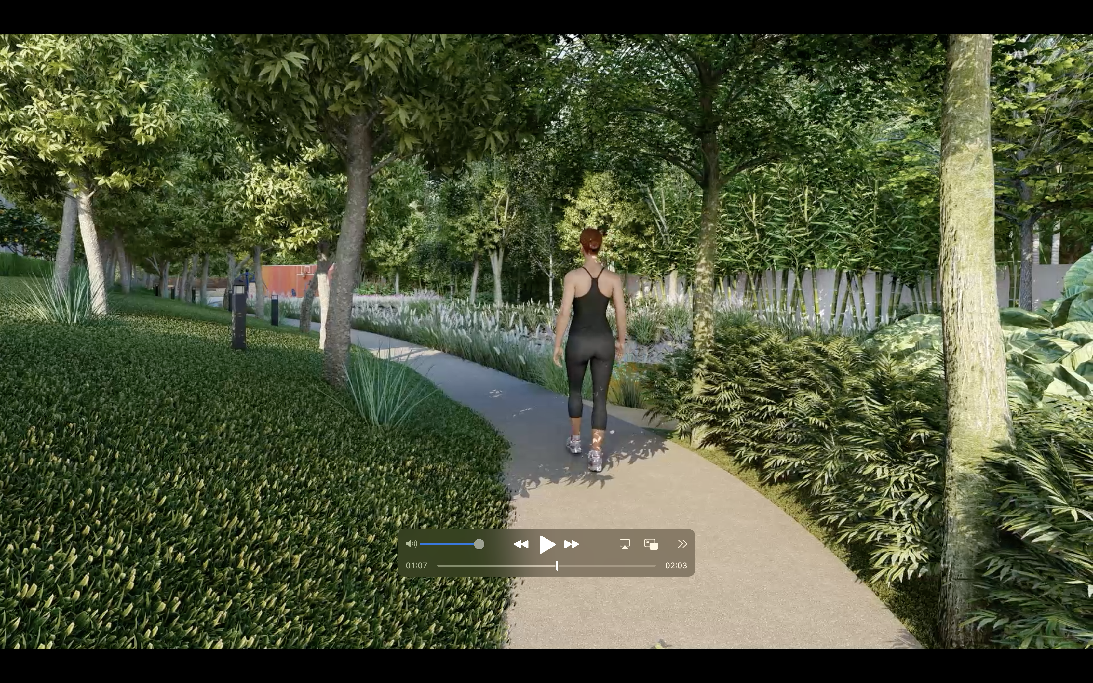Image resolution: width=1093 pixels, height=683 pixels.
Task: Jump to the far end of the timeline
Action: pos(655,566)
